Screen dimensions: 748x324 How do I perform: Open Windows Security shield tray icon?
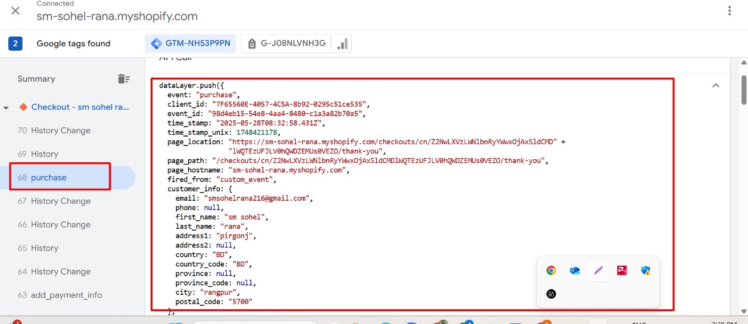(645, 270)
